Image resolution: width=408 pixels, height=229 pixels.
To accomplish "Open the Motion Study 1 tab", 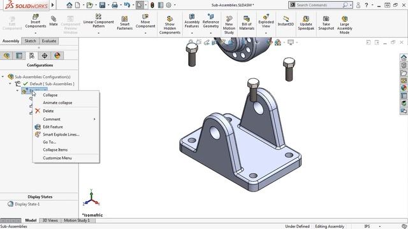I will (76, 220).
